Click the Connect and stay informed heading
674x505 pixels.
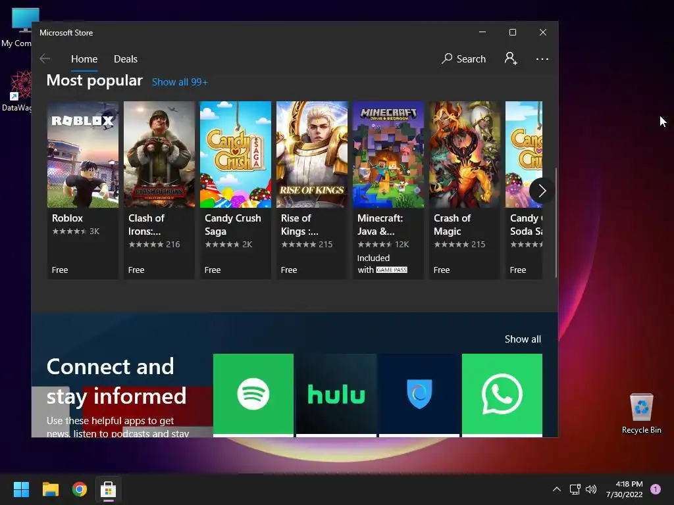117,381
